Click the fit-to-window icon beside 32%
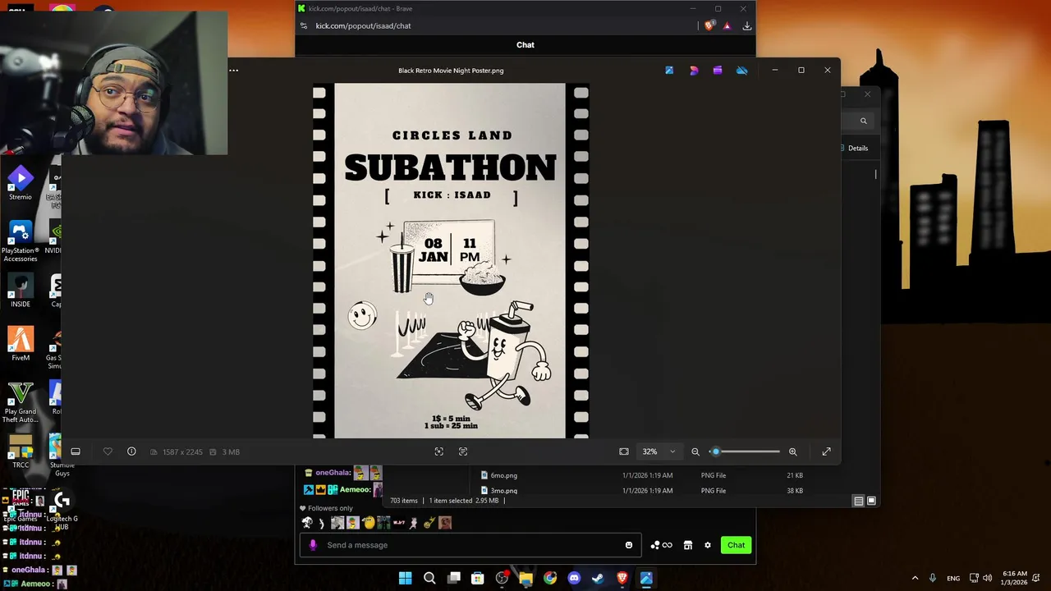 [x=624, y=451]
